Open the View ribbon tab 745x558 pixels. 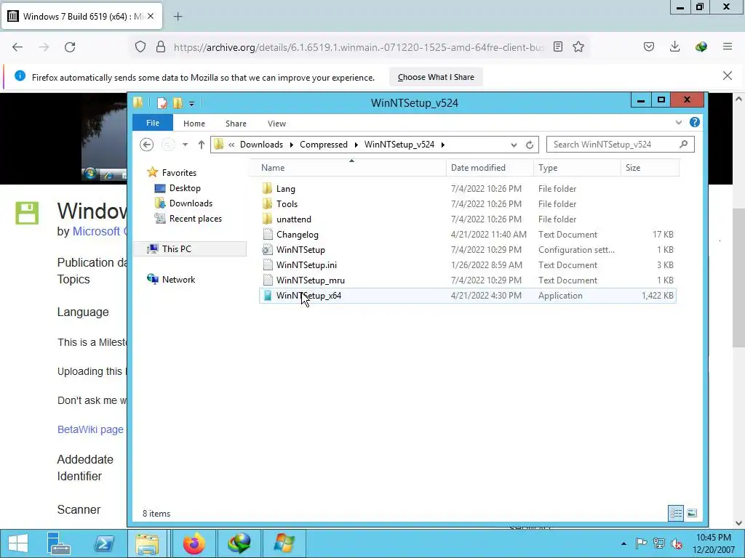tap(276, 124)
